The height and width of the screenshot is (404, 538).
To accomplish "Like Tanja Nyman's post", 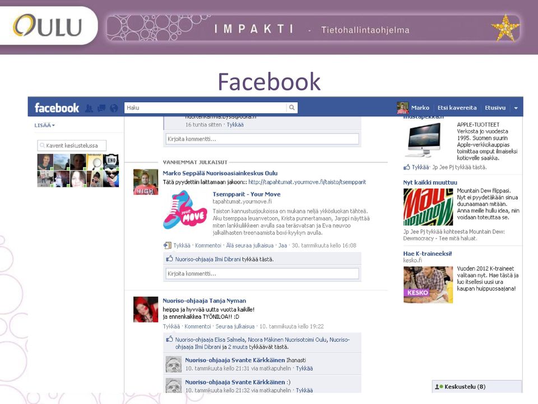I will (x=171, y=327).
